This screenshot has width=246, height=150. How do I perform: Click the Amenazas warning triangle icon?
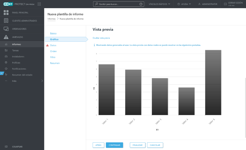point(6,37)
